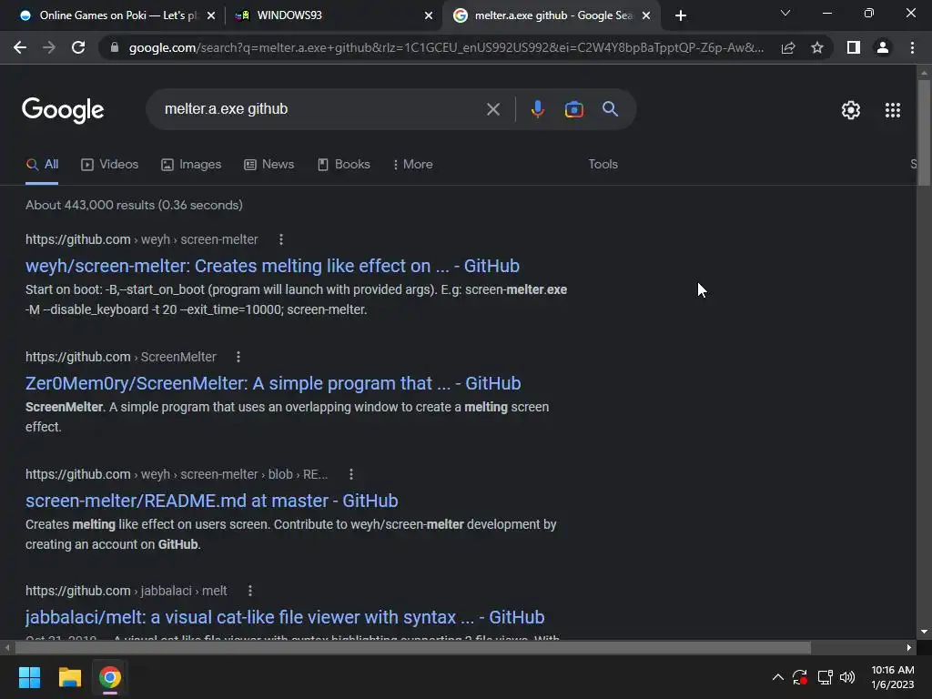
Task: Open Windows Start menu
Action: 30,677
